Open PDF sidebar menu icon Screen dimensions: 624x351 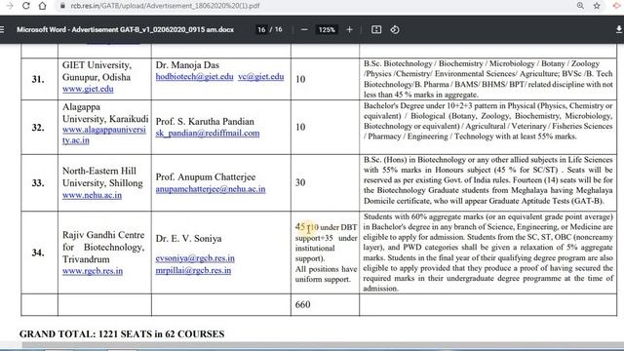[2, 29]
